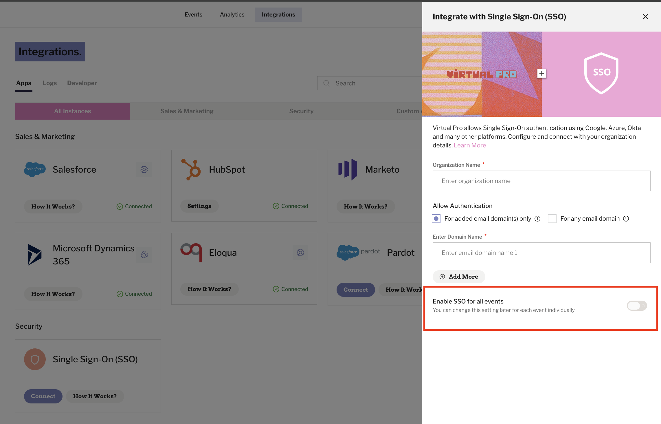Image resolution: width=661 pixels, height=424 pixels.
Task: Open the Learn More link
Action: (x=470, y=145)
